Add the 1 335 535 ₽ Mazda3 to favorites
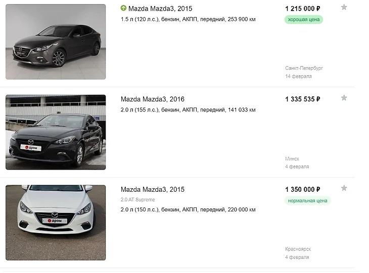Image resolution: width=369 pixels, height=273 pixels. pyautogui.click(x=344, y=98)
